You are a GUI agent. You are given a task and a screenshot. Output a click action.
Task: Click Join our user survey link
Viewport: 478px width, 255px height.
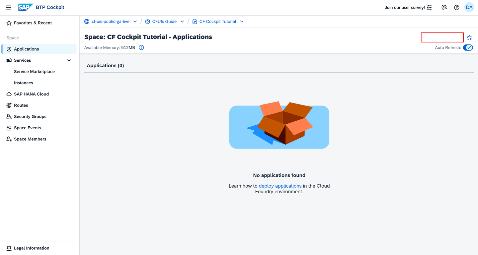[405, 7]
